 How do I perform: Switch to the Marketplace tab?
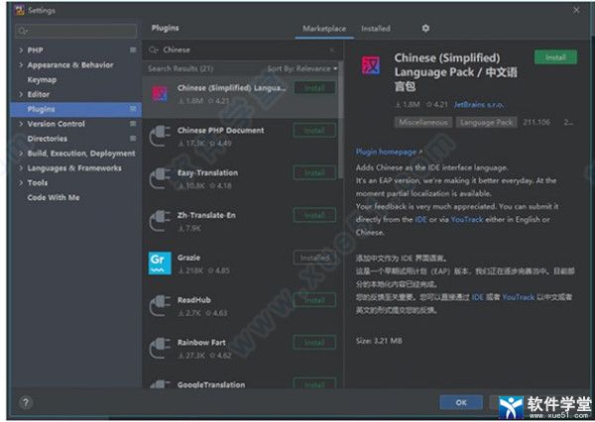tap(324, 29)
